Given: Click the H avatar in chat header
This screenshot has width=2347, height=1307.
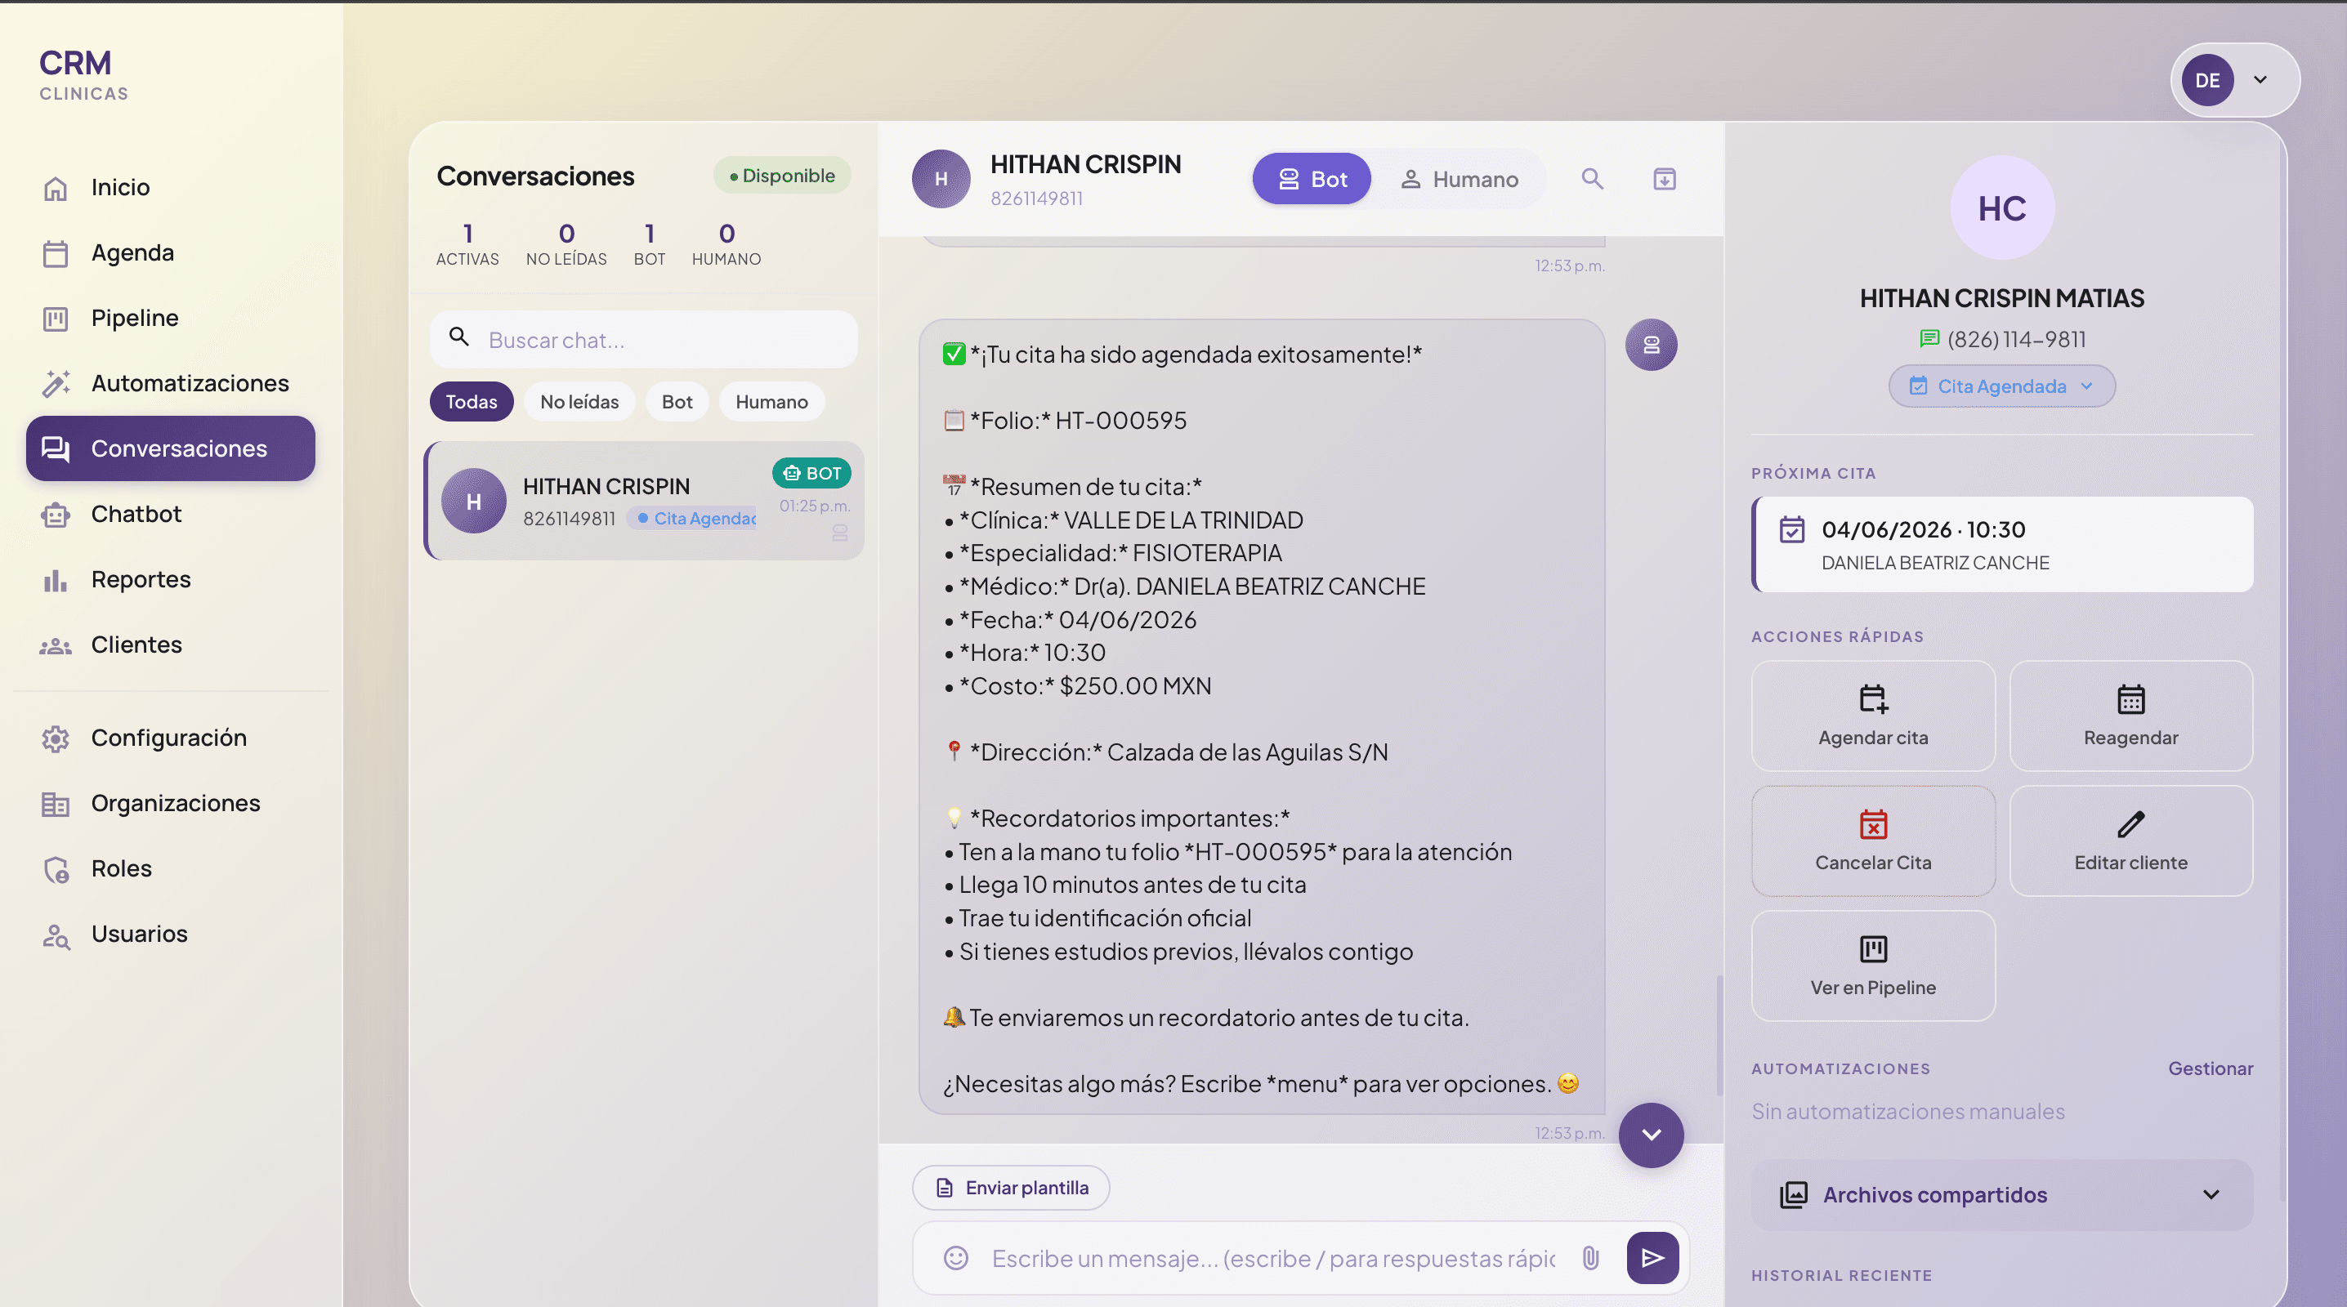Looking at the screenshot, I should point(941,179).
